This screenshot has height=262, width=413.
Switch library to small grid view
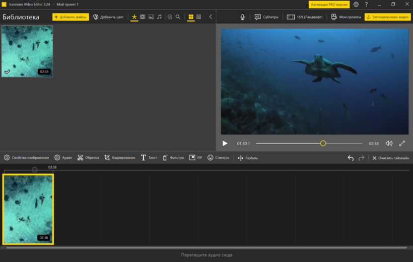click(199, 17)
